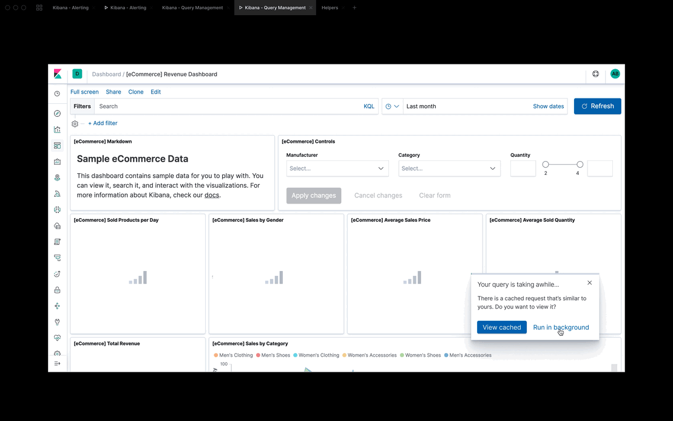Click the Kibana logo
673x421 pixels.
pos(58,74)
